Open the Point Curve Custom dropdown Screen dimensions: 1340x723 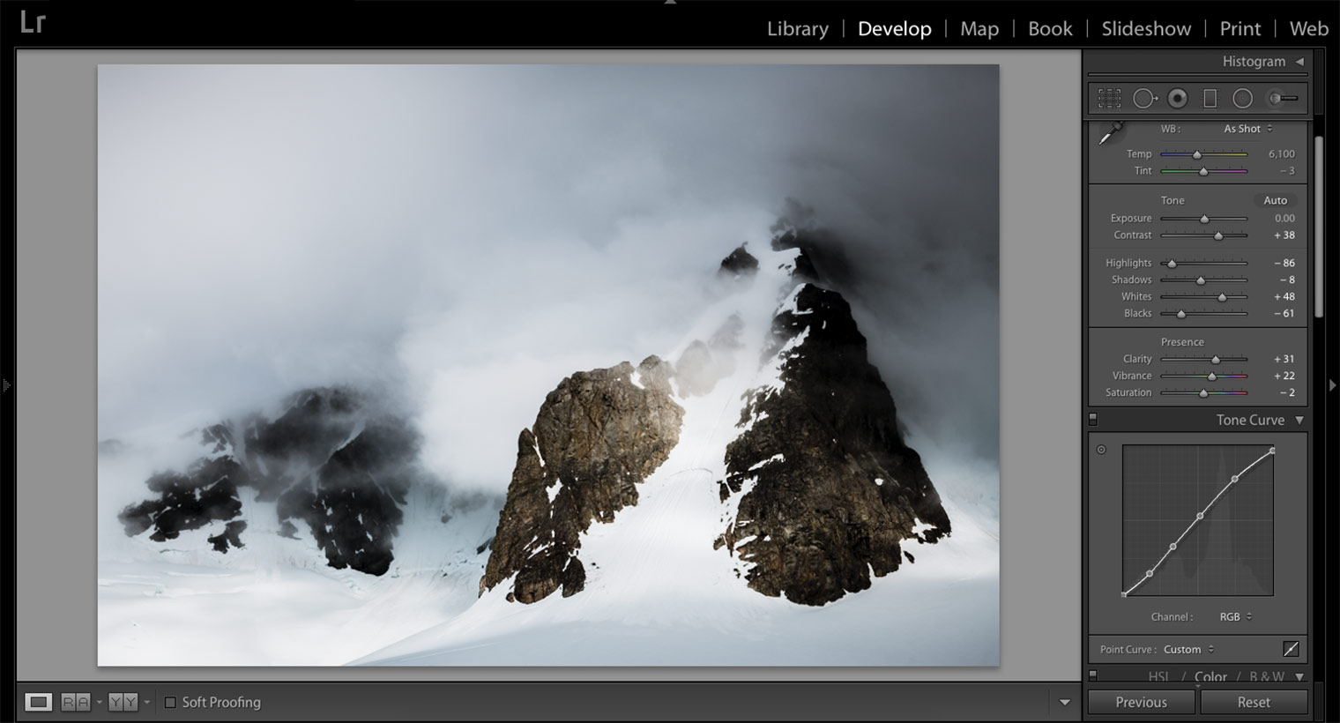click(x=1185, y=650)
